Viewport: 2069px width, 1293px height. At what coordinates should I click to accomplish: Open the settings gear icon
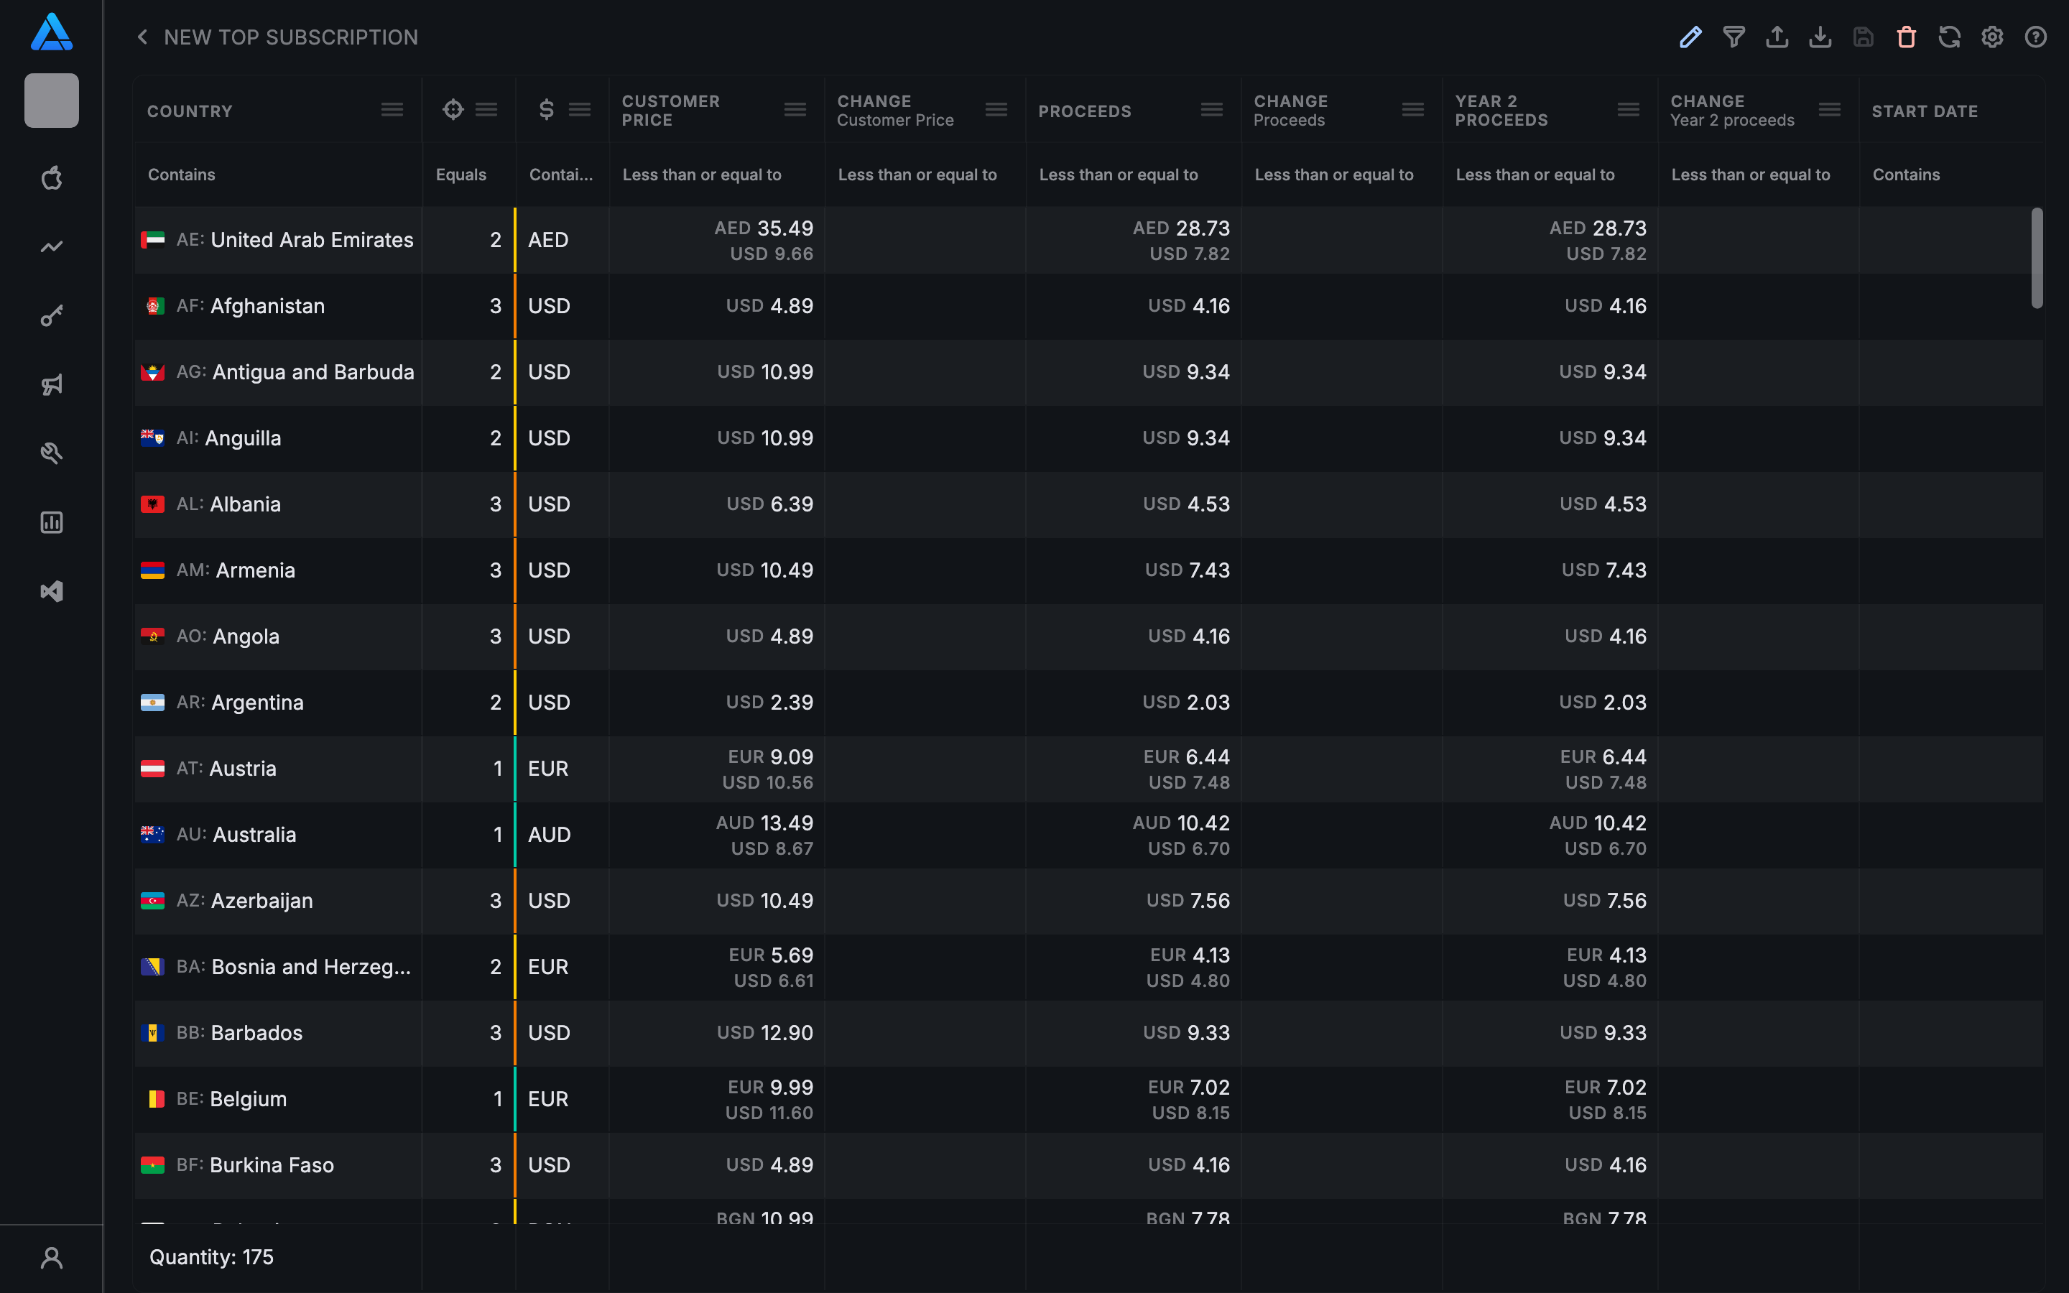(x=1992, y=37)
